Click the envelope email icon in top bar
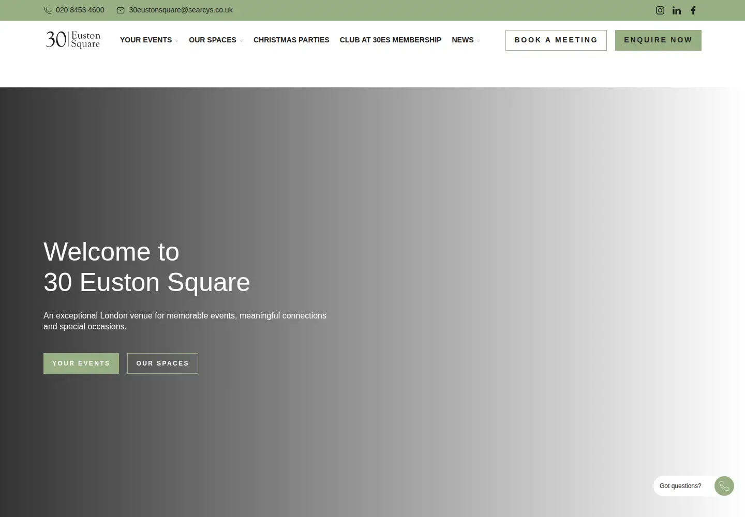This screenshot has width=745, height=517. point(121,10)
